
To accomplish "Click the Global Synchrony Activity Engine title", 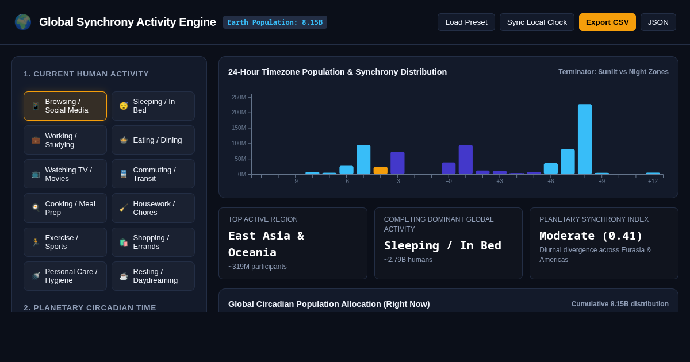I will point(127,22).
